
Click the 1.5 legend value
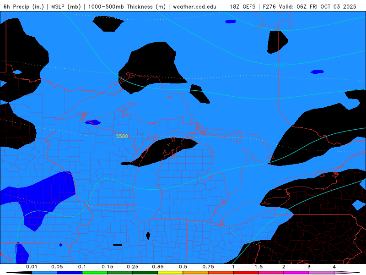[x=258, y=267]
